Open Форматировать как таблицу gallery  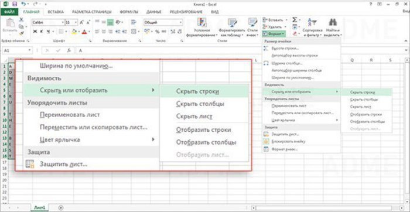click(x=232, y=28)
